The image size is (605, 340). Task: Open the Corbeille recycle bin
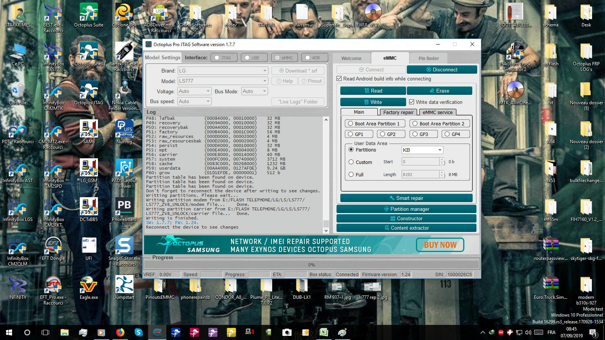pyautogui.click(x=18, y=93)
